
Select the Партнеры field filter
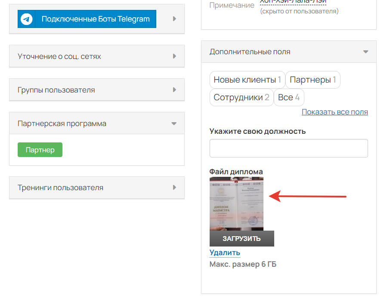(x=313, y=80)
